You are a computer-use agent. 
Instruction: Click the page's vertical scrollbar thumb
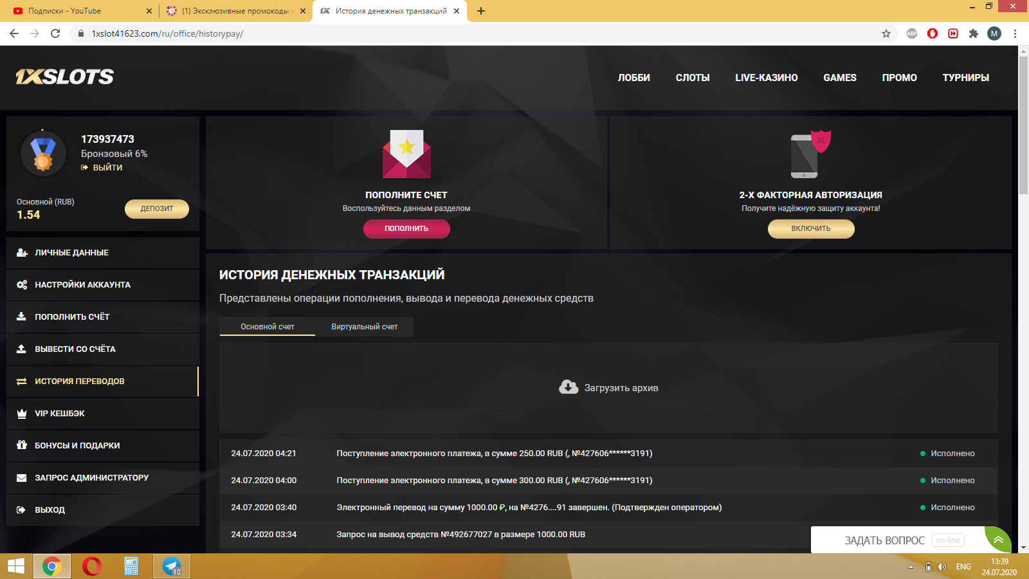click(x=1023, y=125)
